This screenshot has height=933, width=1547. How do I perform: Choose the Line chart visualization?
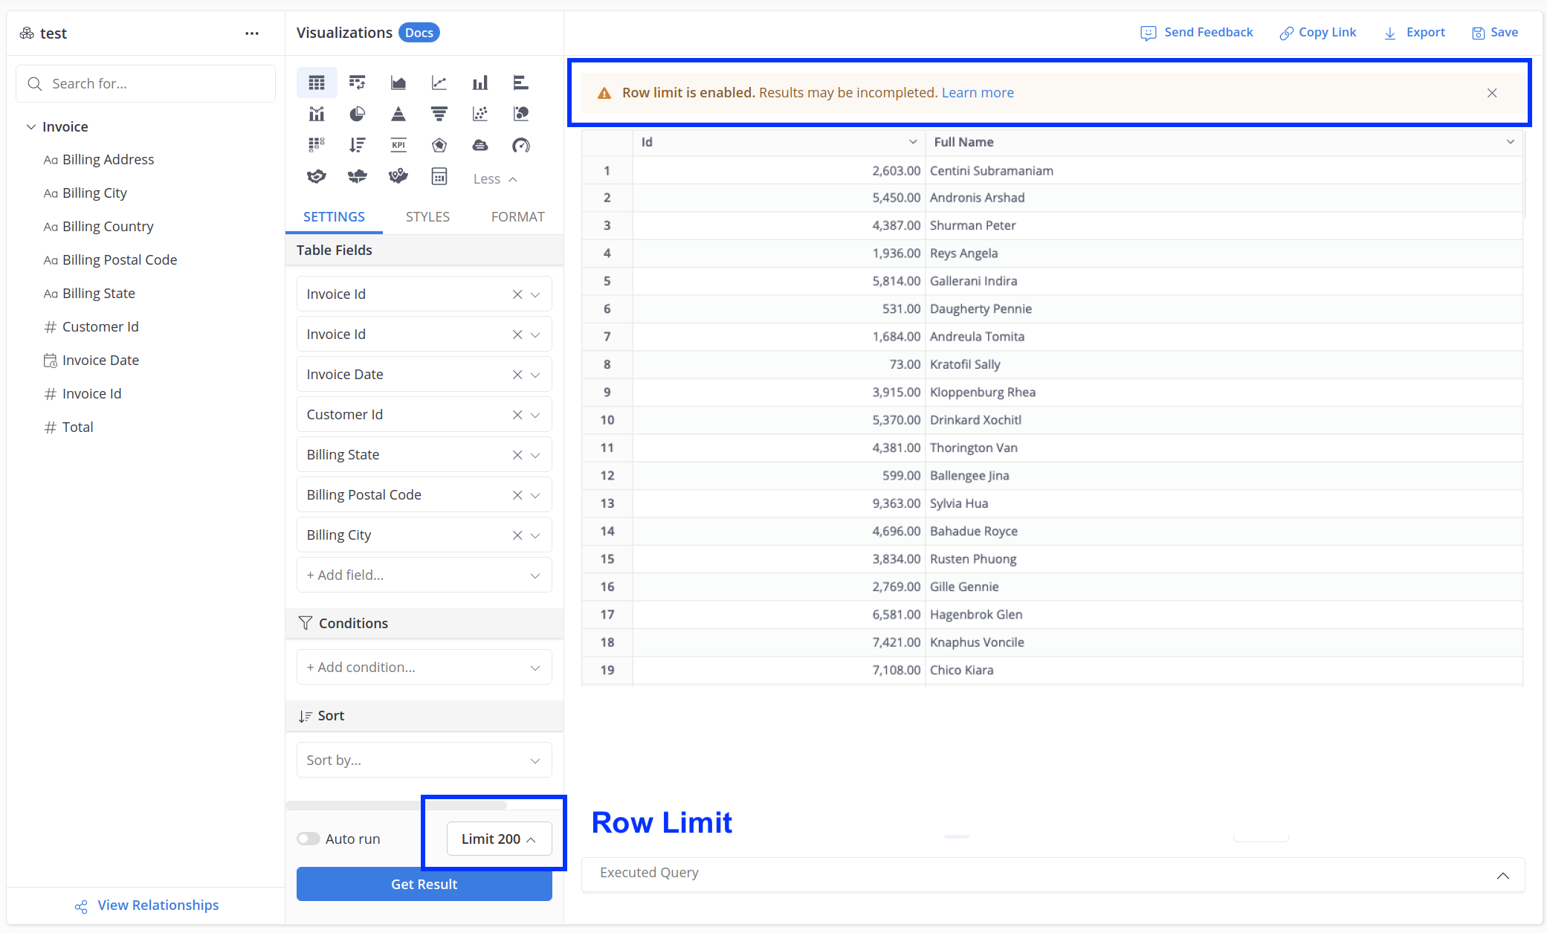(439, 83)
